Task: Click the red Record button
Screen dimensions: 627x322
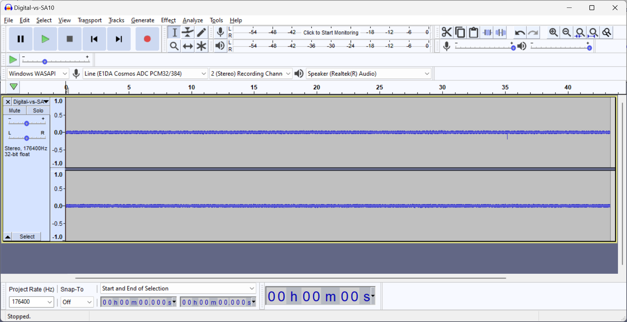Action: 147,39
